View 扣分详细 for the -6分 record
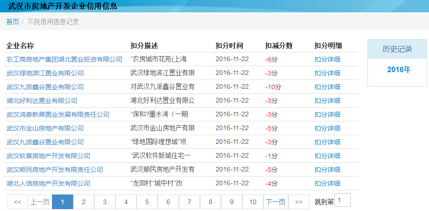Screen dimensions: 429x211 327,59
